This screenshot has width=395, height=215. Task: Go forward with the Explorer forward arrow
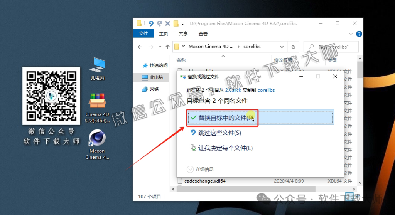coord(151,47)
